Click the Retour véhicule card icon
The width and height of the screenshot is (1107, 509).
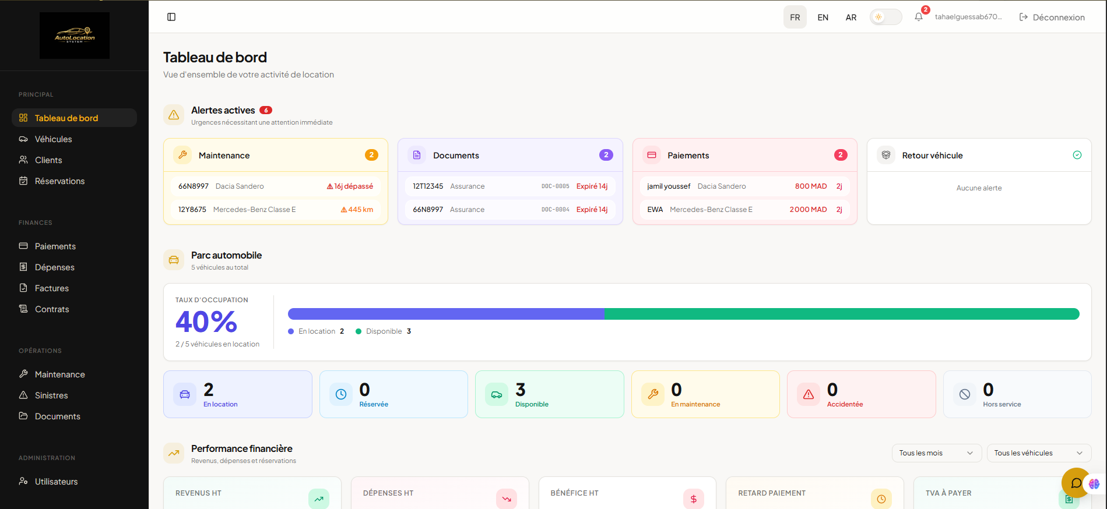886,155
